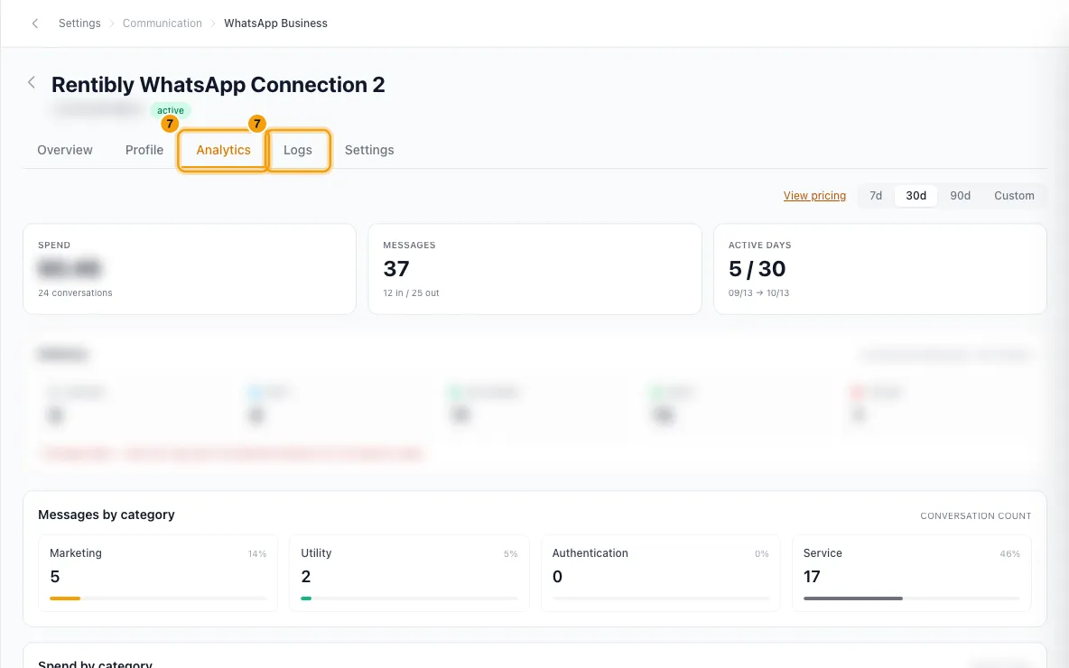Click the Messages by category heading
The width and height of the screenshot is (1069, 668).
pos(107,515)
